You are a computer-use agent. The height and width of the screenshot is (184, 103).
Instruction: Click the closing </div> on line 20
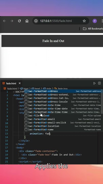click(x=23, y=158)
